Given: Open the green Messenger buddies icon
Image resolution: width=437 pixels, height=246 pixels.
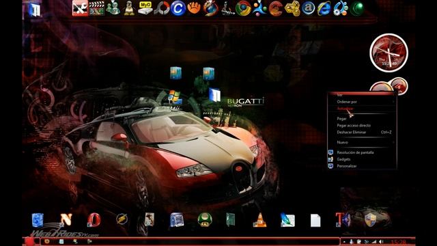Looking at the screenshot, I should click(113, 8).
